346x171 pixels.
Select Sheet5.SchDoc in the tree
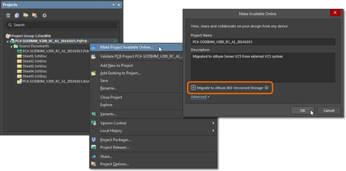click(35, 76)
